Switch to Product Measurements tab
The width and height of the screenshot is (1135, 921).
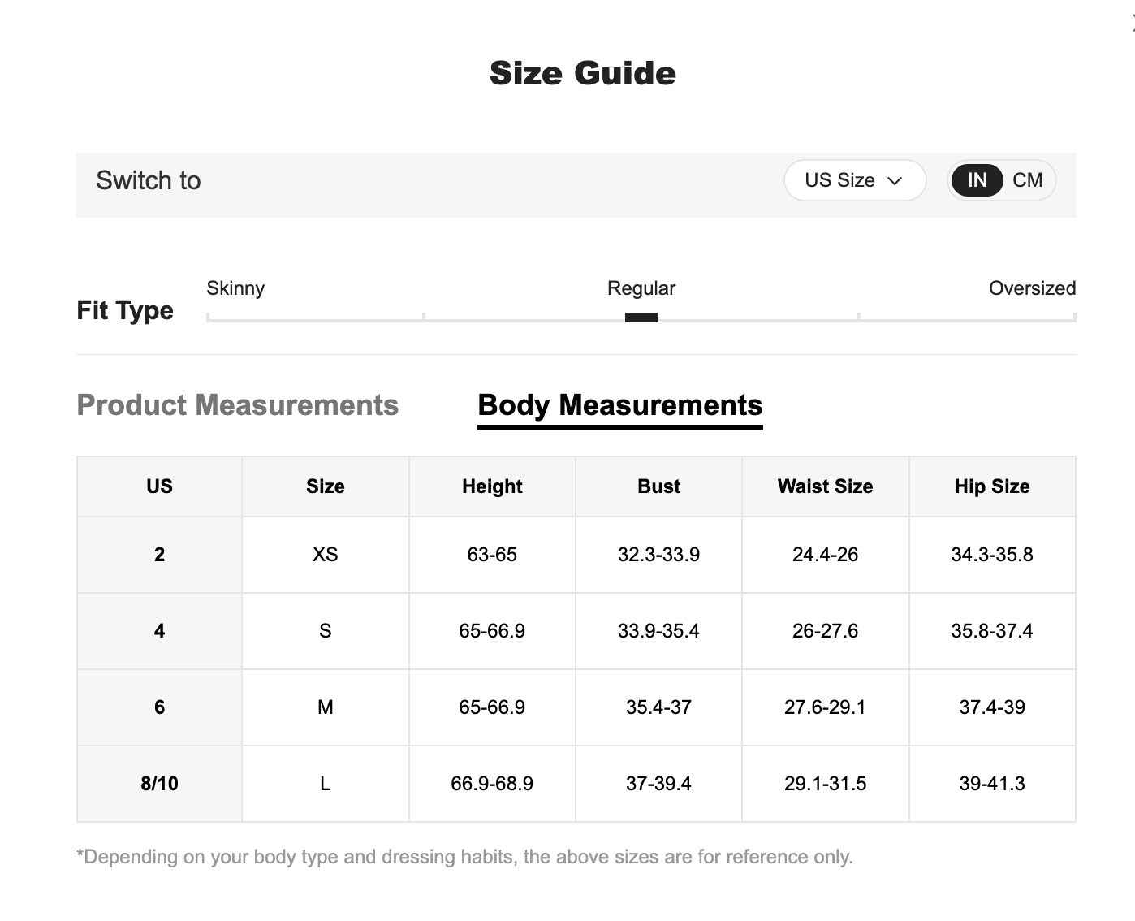tap(237, 405)
